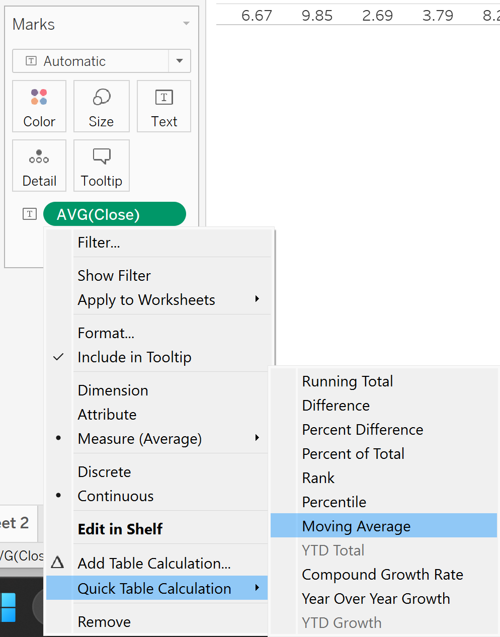This screenshot has width=500, height=637.
Task: Collapse the Marks card menu arrow
Action: 187,24
